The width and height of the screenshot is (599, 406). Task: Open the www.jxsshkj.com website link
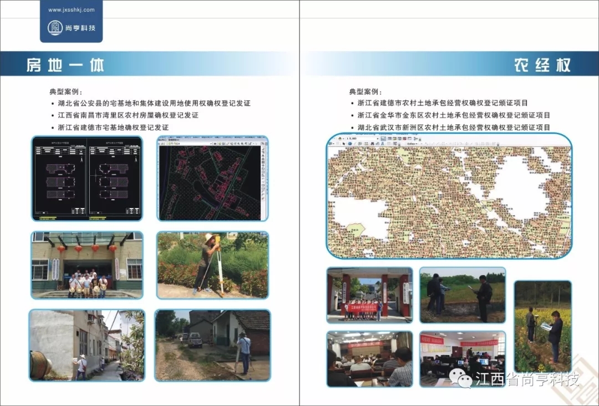(x=72, y=10)
